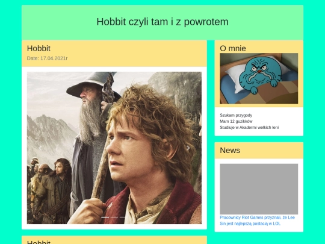Go to previous slide in Hobbit carousel
Viewport: 325px width, 244px height.
coord(40,148)
